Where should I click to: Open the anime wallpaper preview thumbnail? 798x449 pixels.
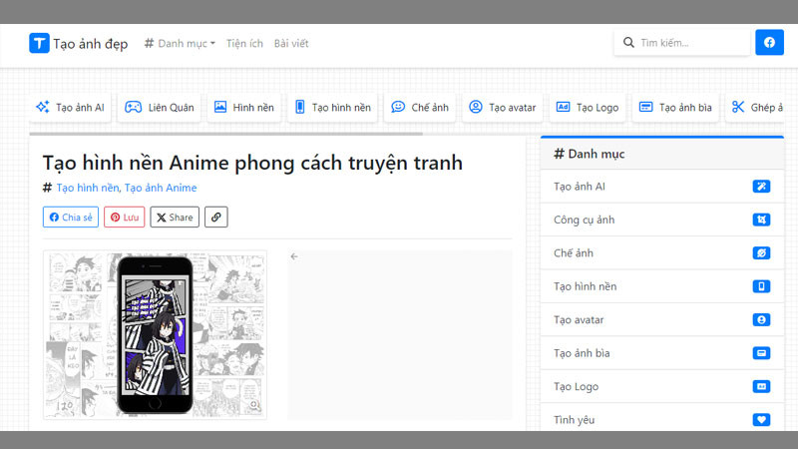[155, 334]
